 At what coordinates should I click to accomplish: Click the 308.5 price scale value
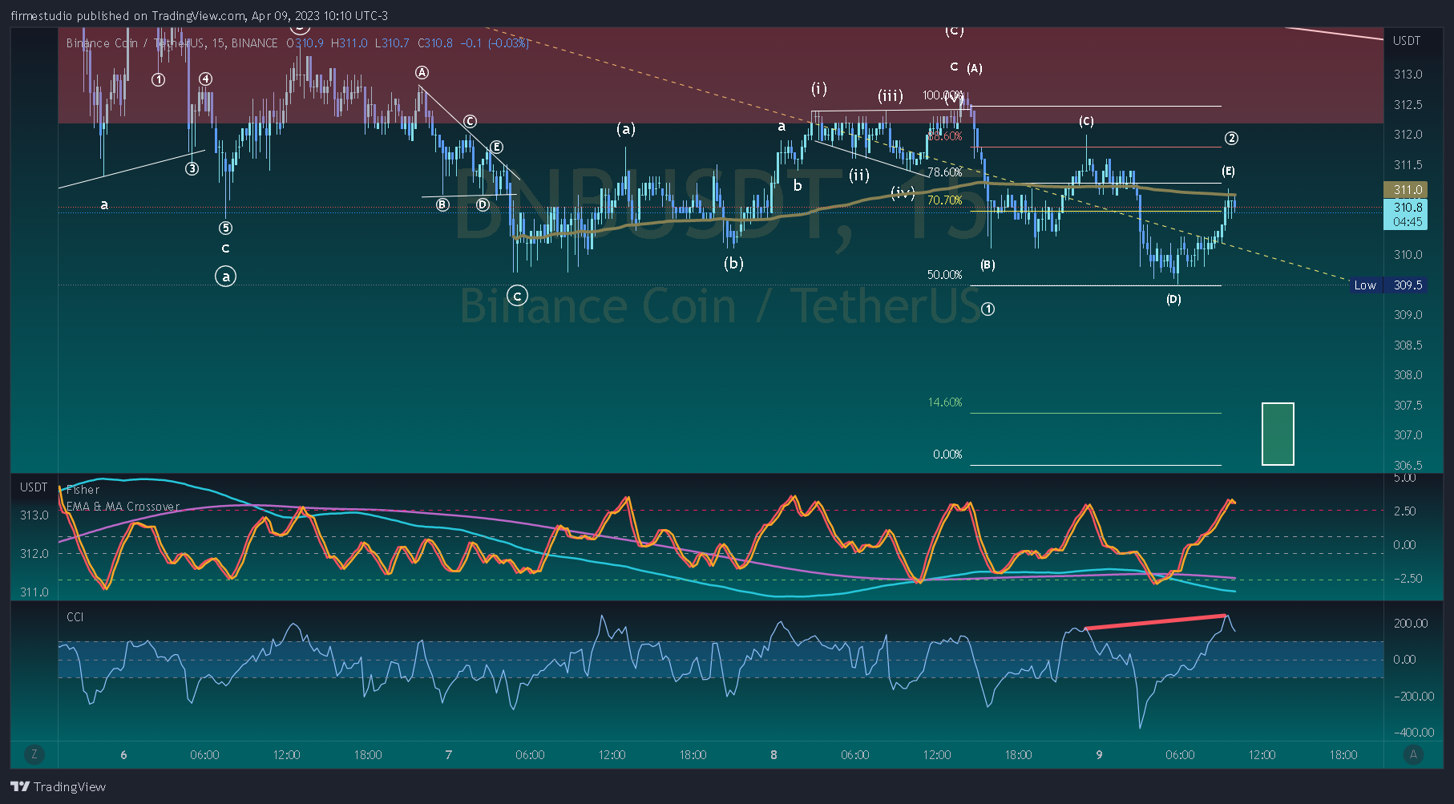coord(1408,345)
